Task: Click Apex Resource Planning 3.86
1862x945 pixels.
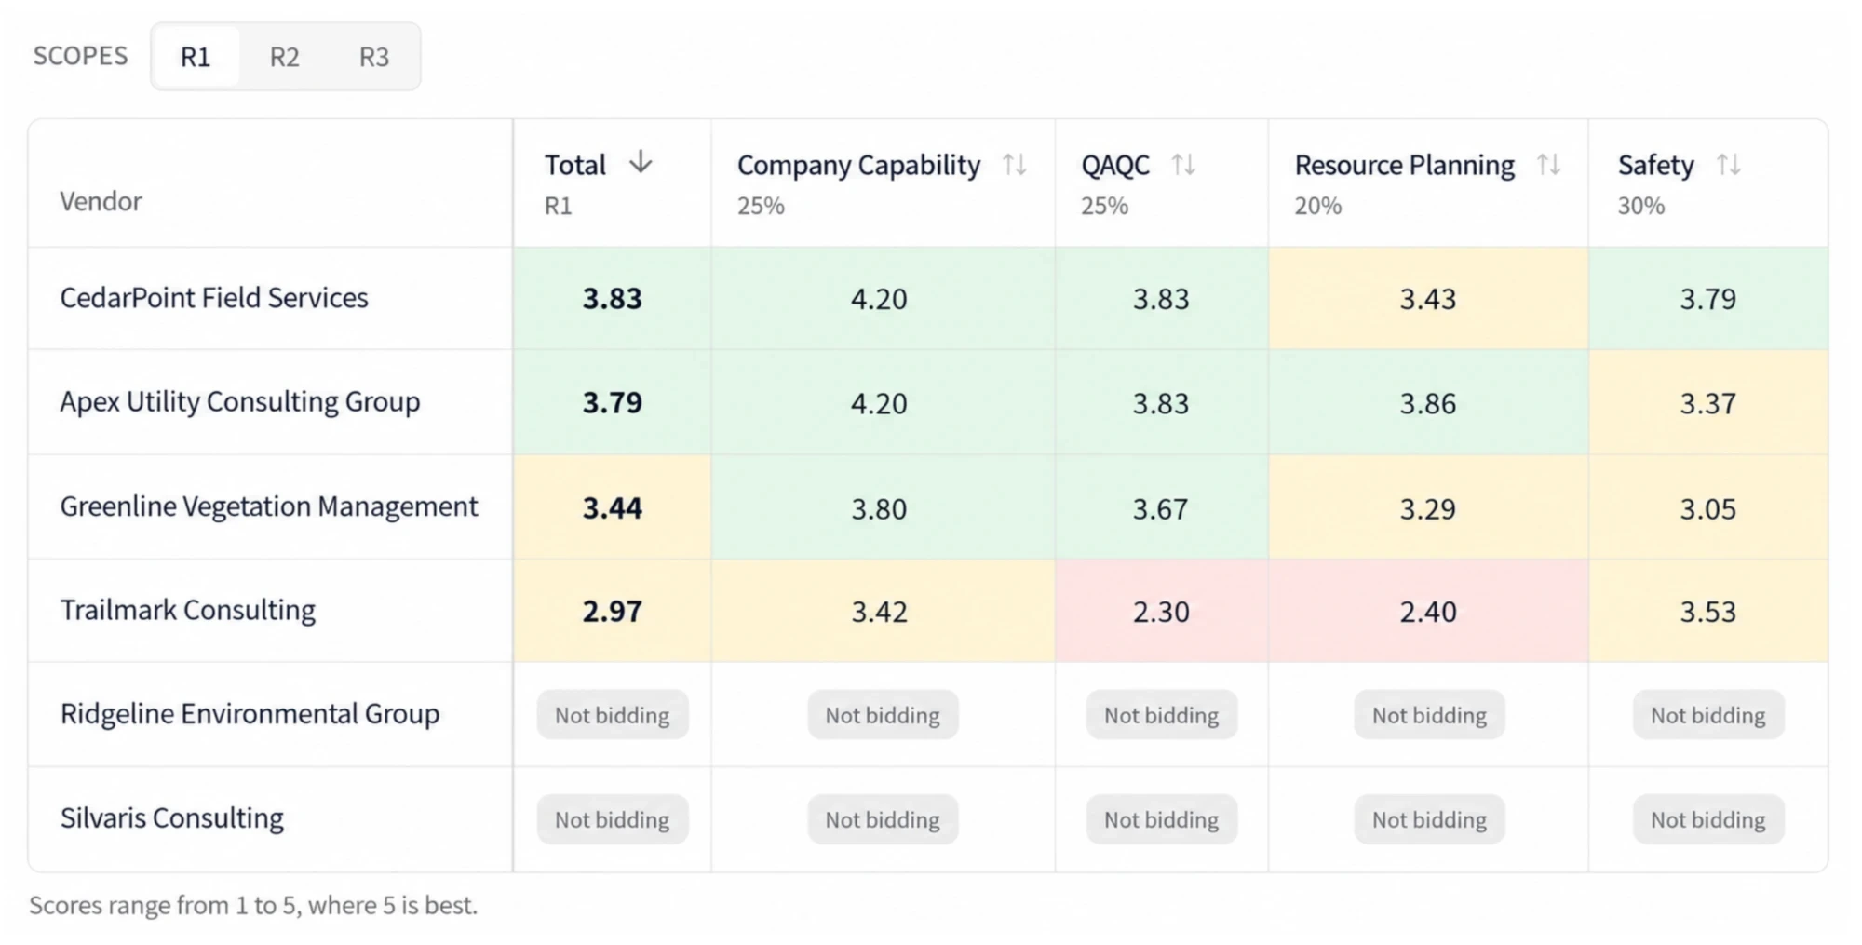Action: (1428, 402)
